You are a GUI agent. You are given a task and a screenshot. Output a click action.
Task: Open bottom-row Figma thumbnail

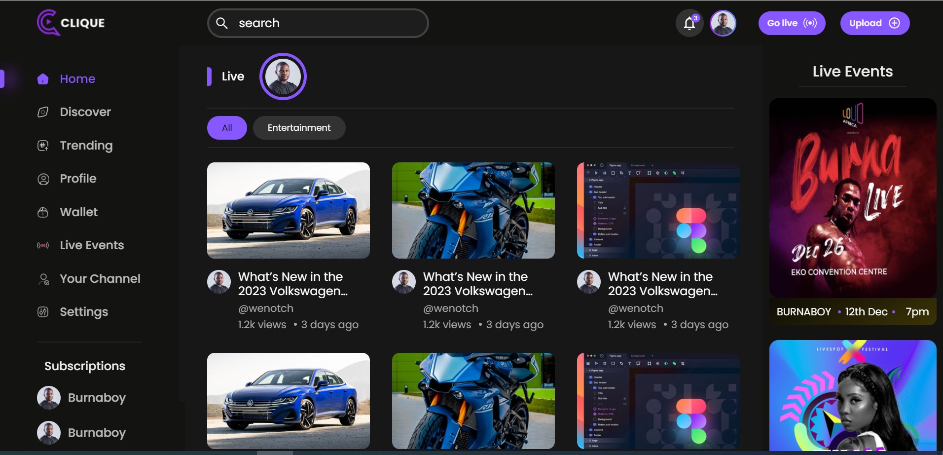658,401
